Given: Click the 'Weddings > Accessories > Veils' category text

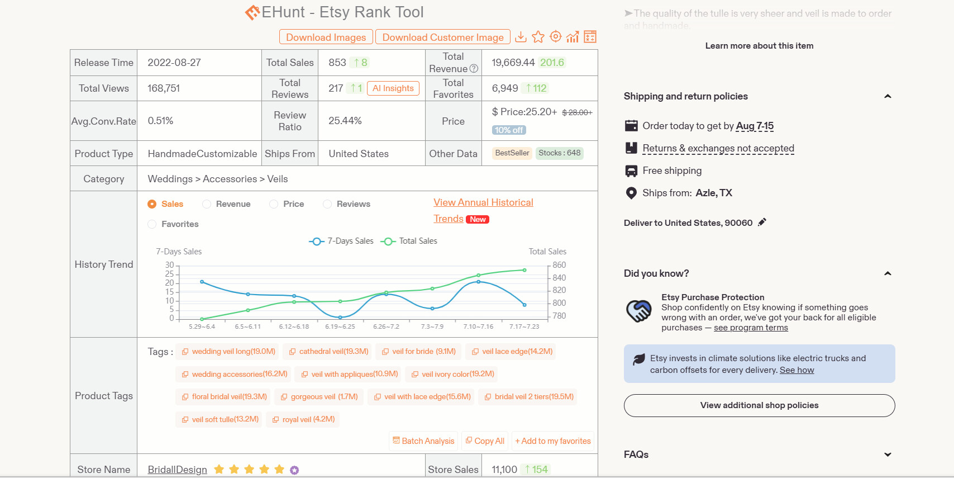Looking at the screenshot, I should point(218,179).
